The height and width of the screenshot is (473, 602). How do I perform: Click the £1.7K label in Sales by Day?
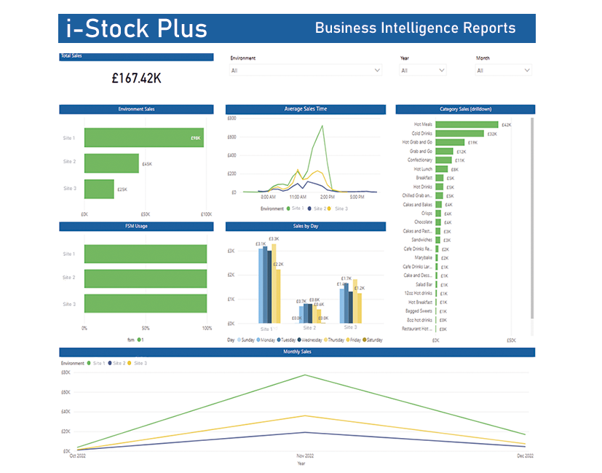[x=346, y=278]
